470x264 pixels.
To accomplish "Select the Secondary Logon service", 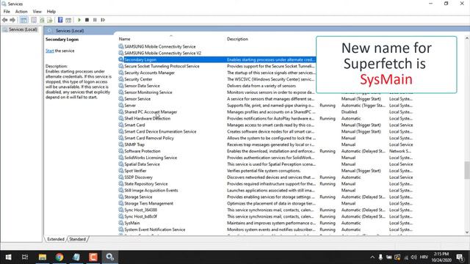I will pyautogui.click(x=217, y=59).
